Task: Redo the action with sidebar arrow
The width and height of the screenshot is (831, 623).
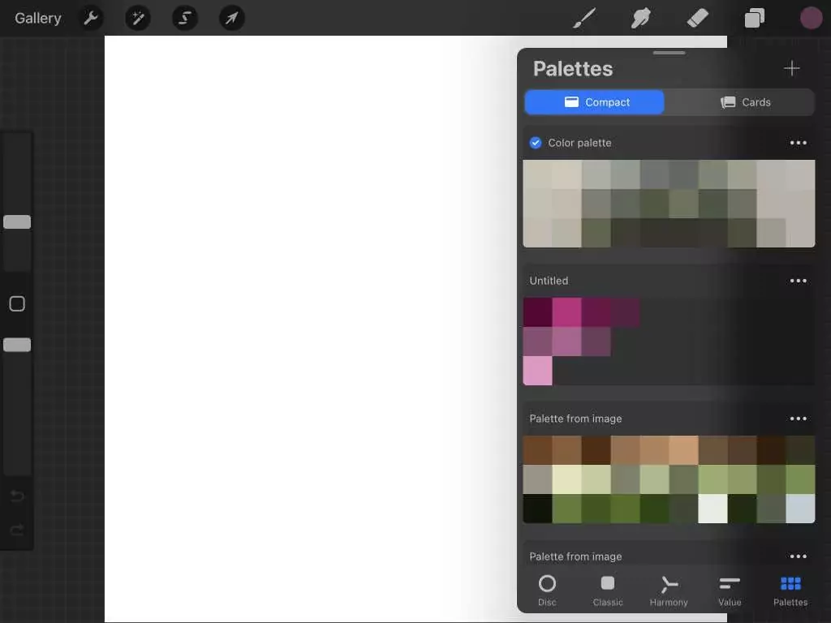Action: coord(17,530)
